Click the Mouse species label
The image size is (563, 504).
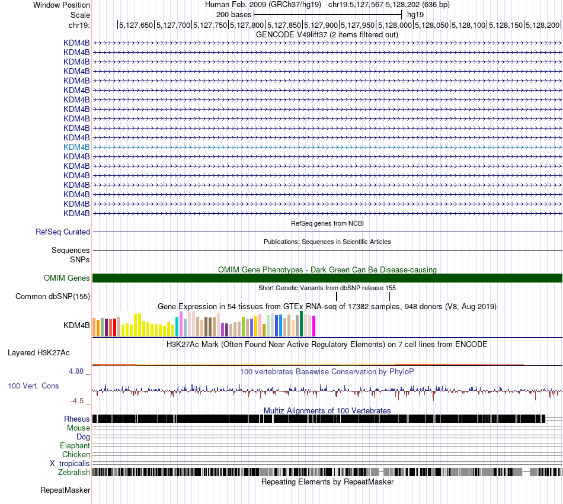tap(78, 428)
